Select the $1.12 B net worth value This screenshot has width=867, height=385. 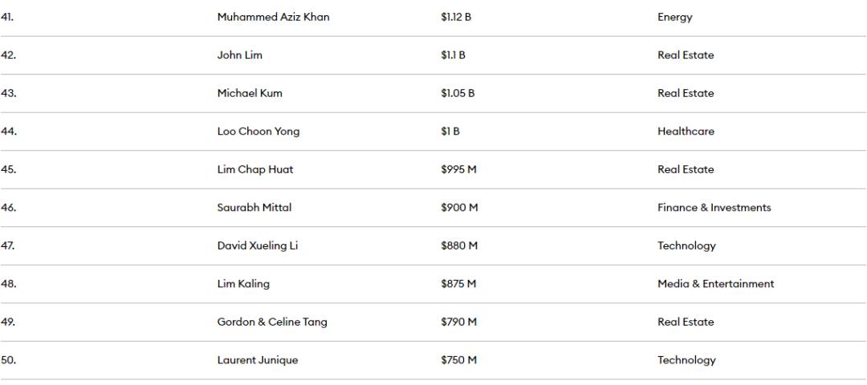(456, 17)
